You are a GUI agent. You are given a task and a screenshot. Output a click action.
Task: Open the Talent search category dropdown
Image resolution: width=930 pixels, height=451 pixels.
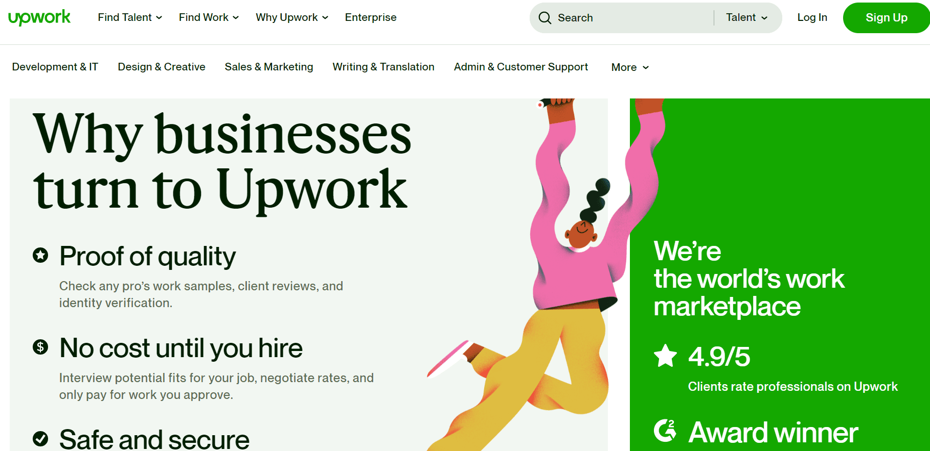click(747, 17)
